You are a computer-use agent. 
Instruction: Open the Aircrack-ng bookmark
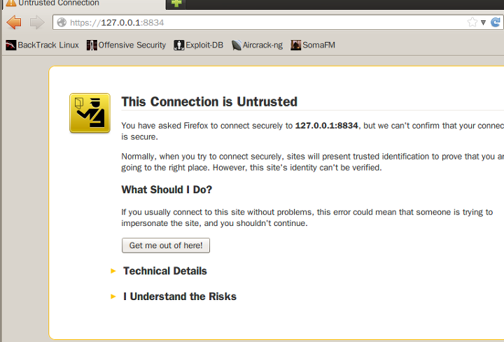[257, 45]
